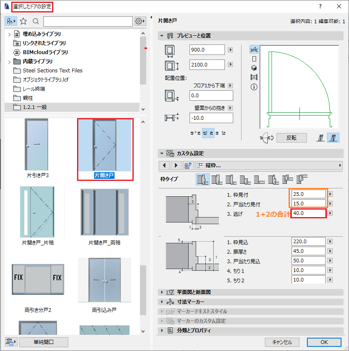Click the キャンセル button
Viewport: 349px width, 351px height.
pos(282,342)
